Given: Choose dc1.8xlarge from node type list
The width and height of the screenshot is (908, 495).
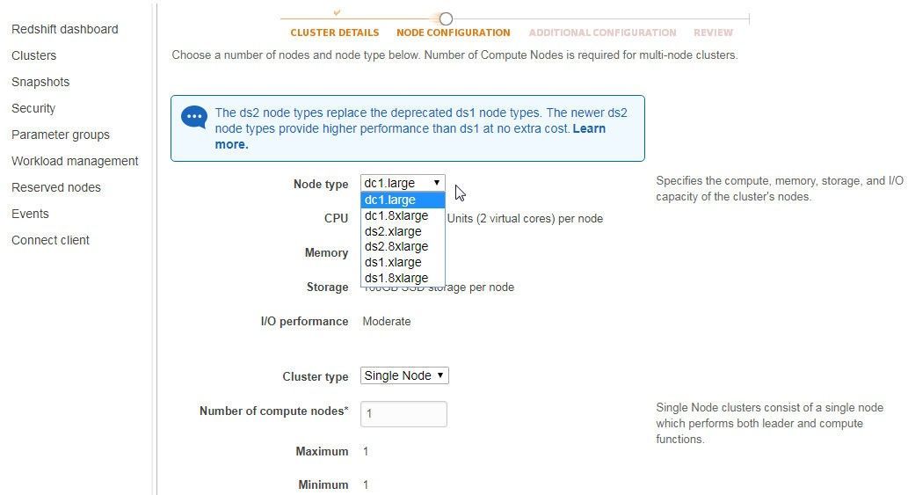Looking at the screenshot, I should point(396,215).
